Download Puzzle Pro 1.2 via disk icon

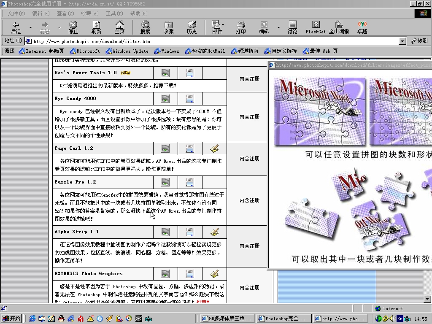[190, 182]
